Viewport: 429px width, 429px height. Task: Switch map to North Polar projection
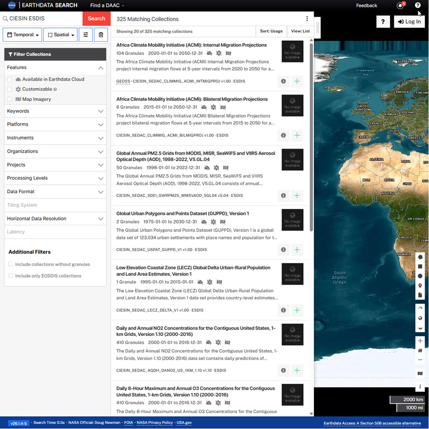pyautogui.click(x=420, y=308)
